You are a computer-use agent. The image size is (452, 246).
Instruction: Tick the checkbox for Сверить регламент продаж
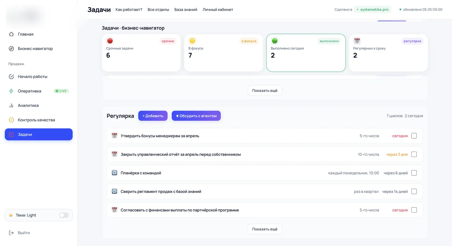pyautogui.click(x=414, y=191)
